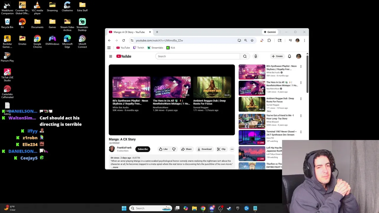Click the YouTube search input field
Screen dimensions: 379x213
pos(197,56)
